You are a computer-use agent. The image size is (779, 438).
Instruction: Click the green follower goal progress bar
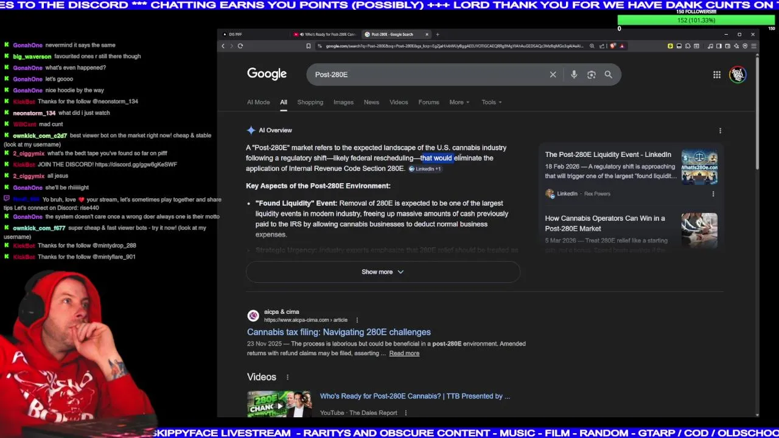pos(696,20)
